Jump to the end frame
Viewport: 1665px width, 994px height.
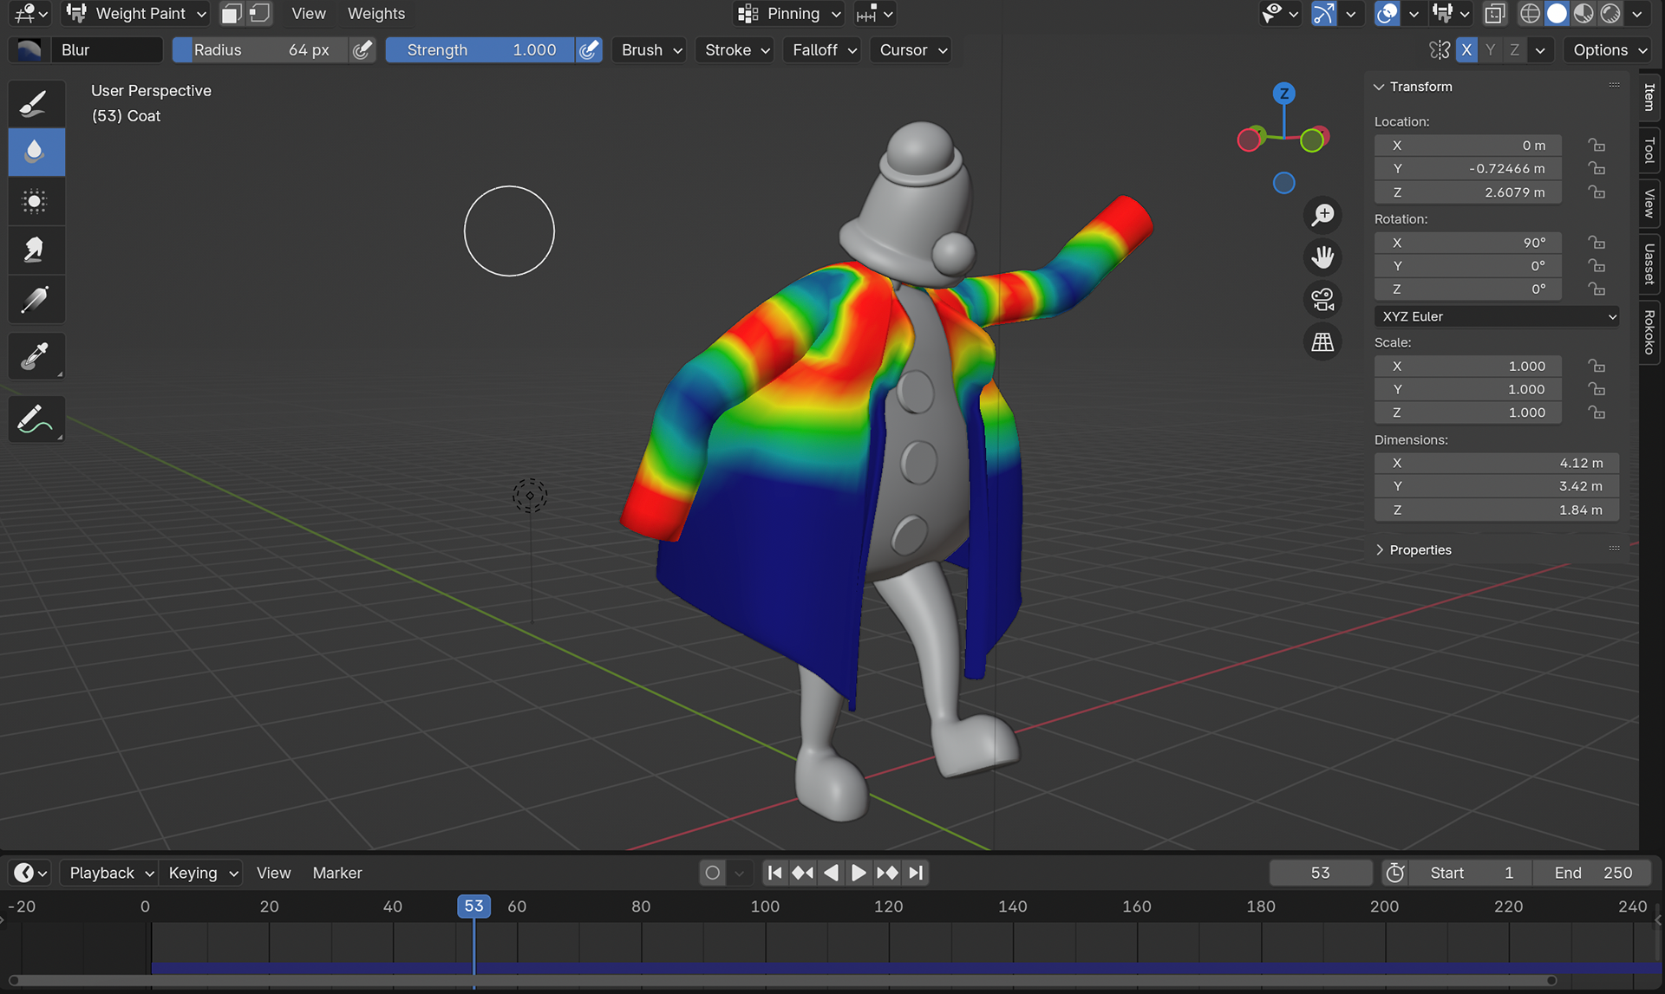coord(916,873)
